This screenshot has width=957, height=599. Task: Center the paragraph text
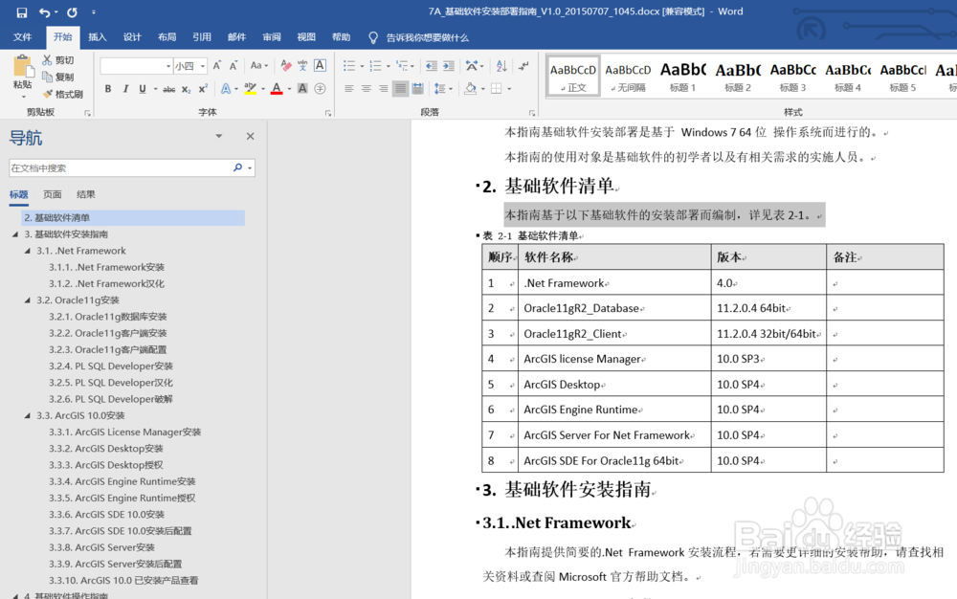(367, 89)
